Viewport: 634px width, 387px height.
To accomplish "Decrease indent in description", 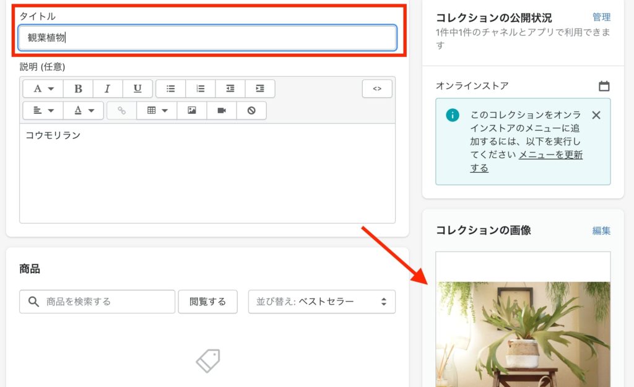I will (230, 89).
